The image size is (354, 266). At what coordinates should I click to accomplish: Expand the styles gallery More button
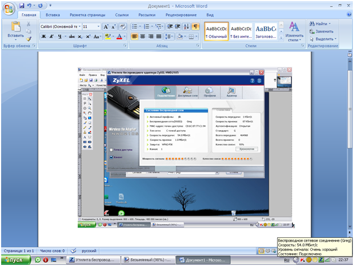281,38
